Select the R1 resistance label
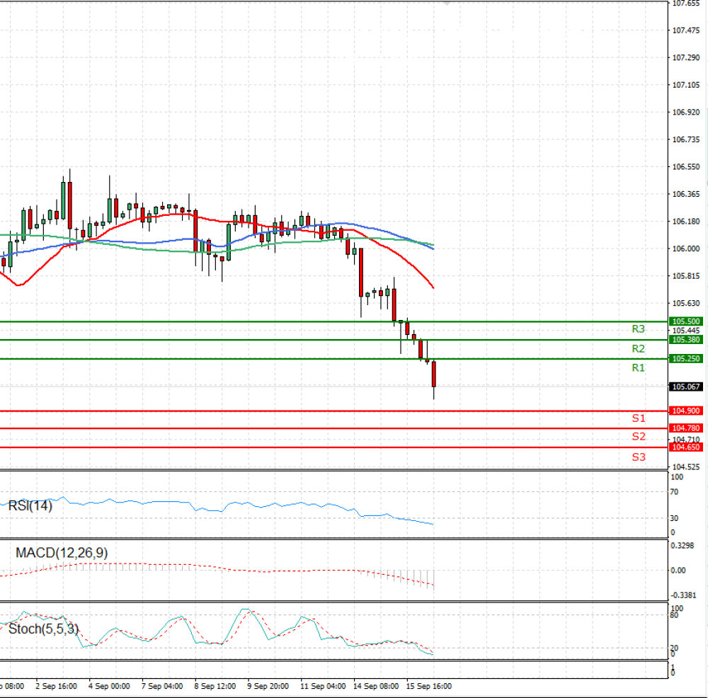Image resolution: width=708 pixels, height=698 pixels. point(638,368)
